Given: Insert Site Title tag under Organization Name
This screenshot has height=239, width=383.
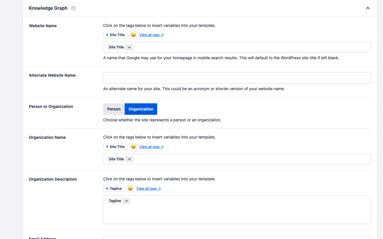Looking at the screenshot, I should point(115,147).
